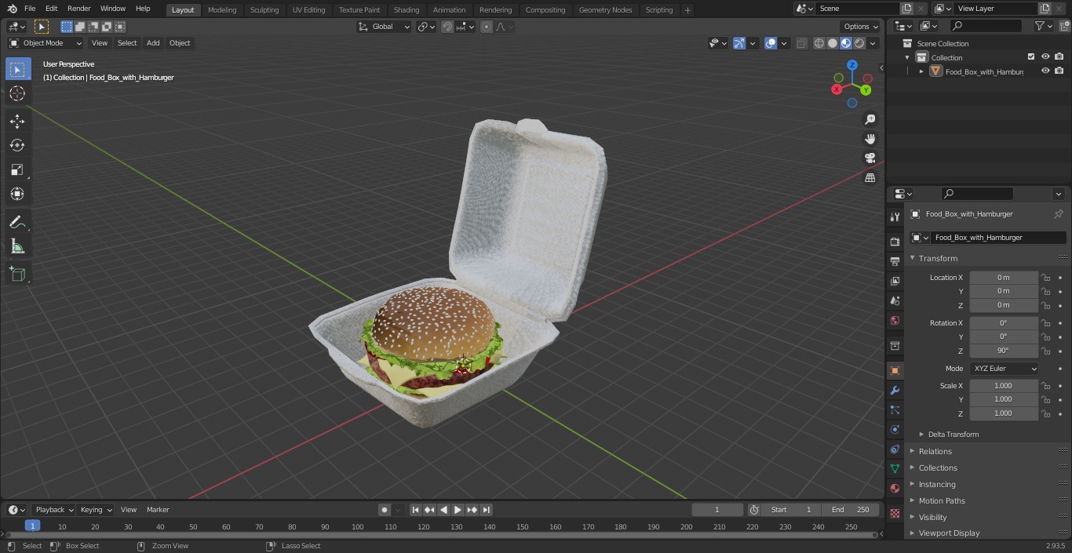Expand the Delta Transform section

tap(953, 435)
